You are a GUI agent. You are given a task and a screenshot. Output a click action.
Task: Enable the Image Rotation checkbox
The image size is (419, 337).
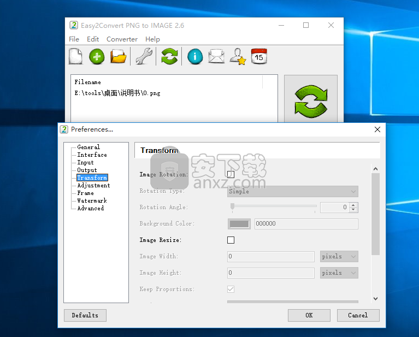[231, 174]
